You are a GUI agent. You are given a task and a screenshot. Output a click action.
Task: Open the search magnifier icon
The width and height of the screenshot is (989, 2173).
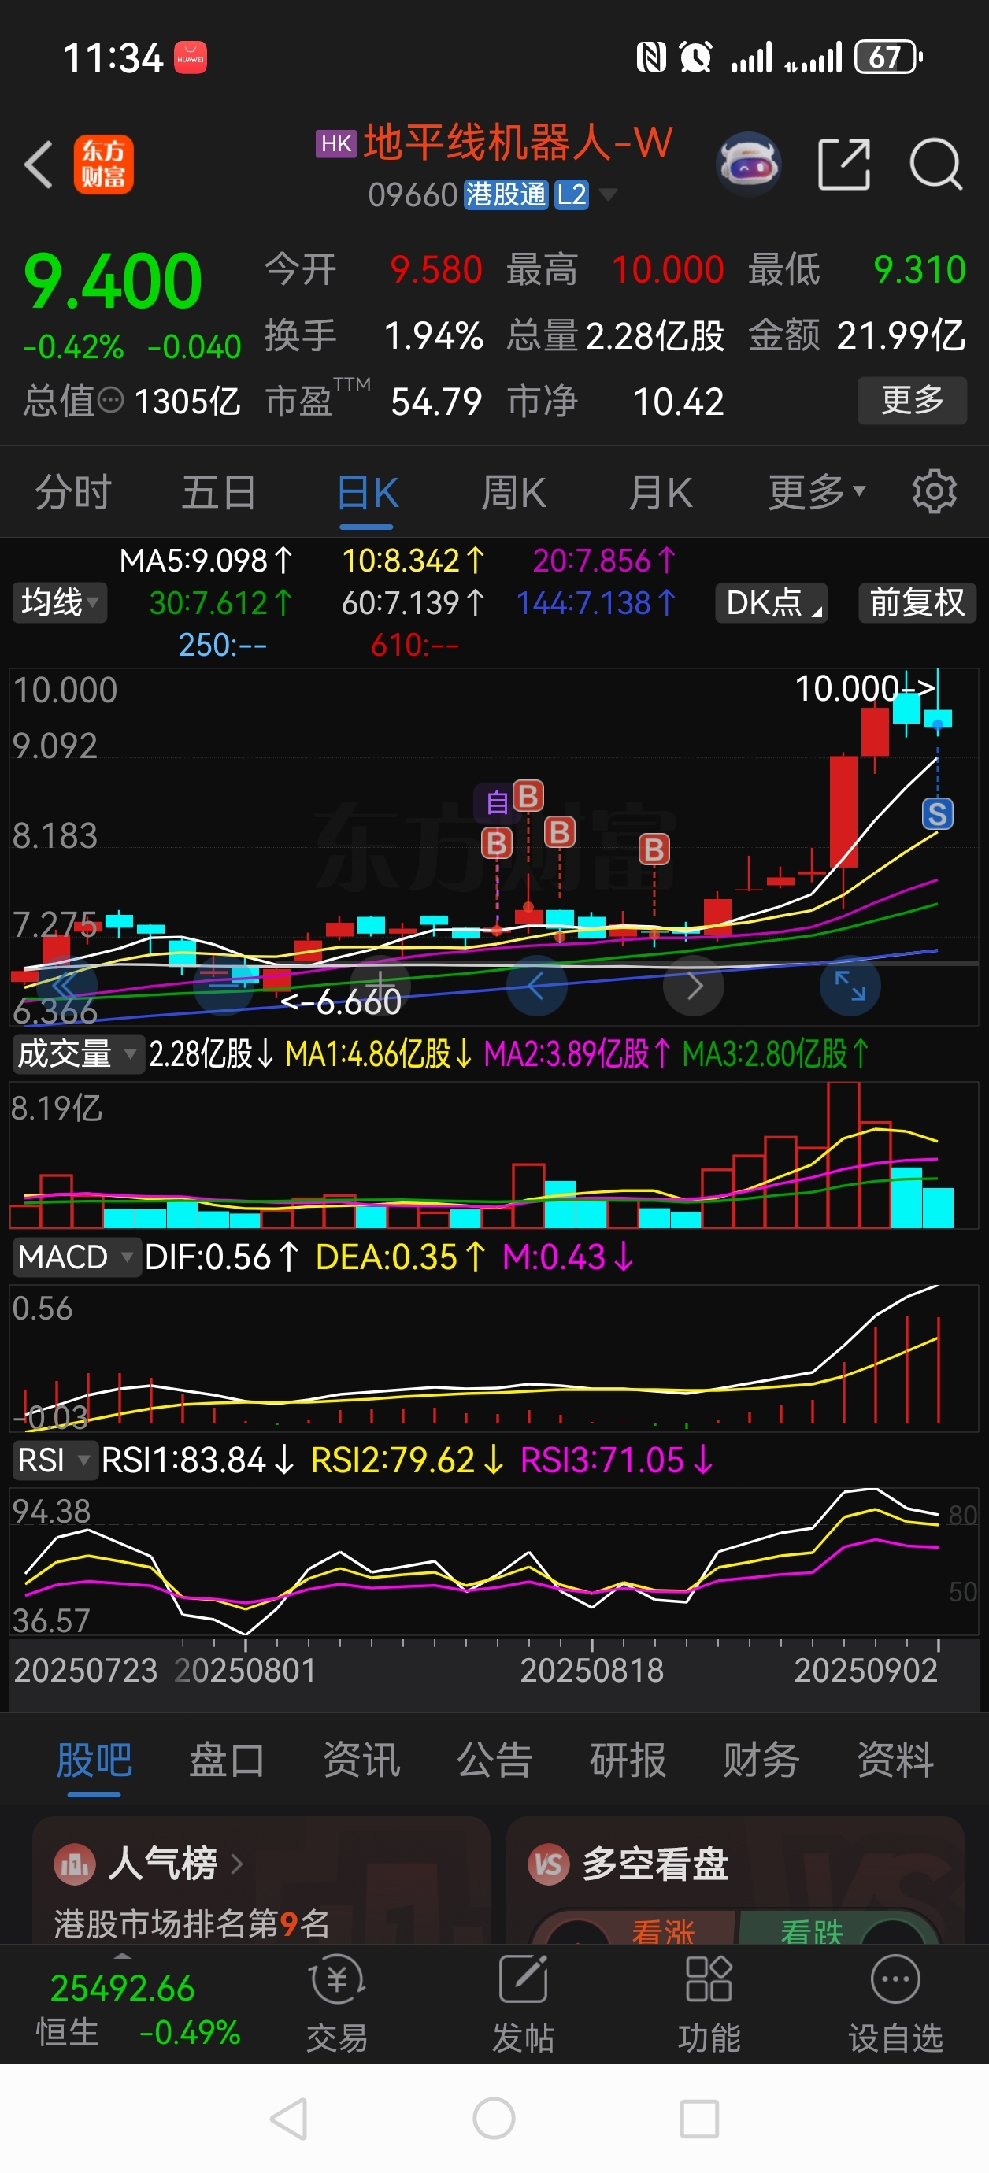[935, 164]
